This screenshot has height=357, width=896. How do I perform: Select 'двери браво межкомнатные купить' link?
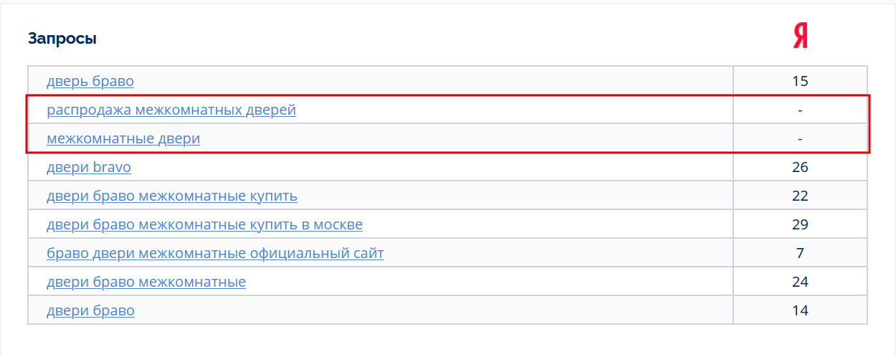click(x=172, y=196)
